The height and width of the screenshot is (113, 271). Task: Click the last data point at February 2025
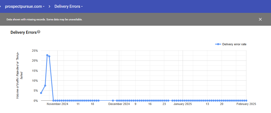tap(246, 101)
